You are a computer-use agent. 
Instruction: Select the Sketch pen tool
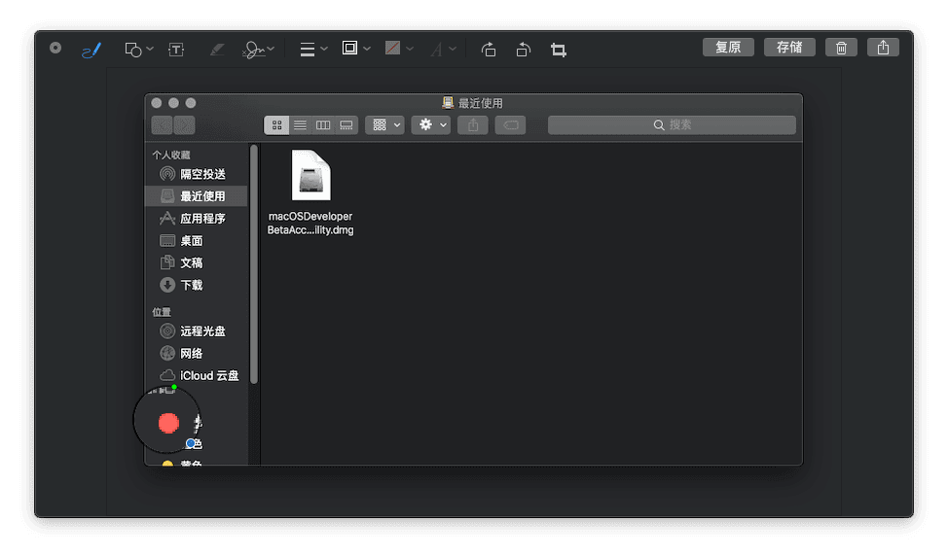[x=91, y=50]
